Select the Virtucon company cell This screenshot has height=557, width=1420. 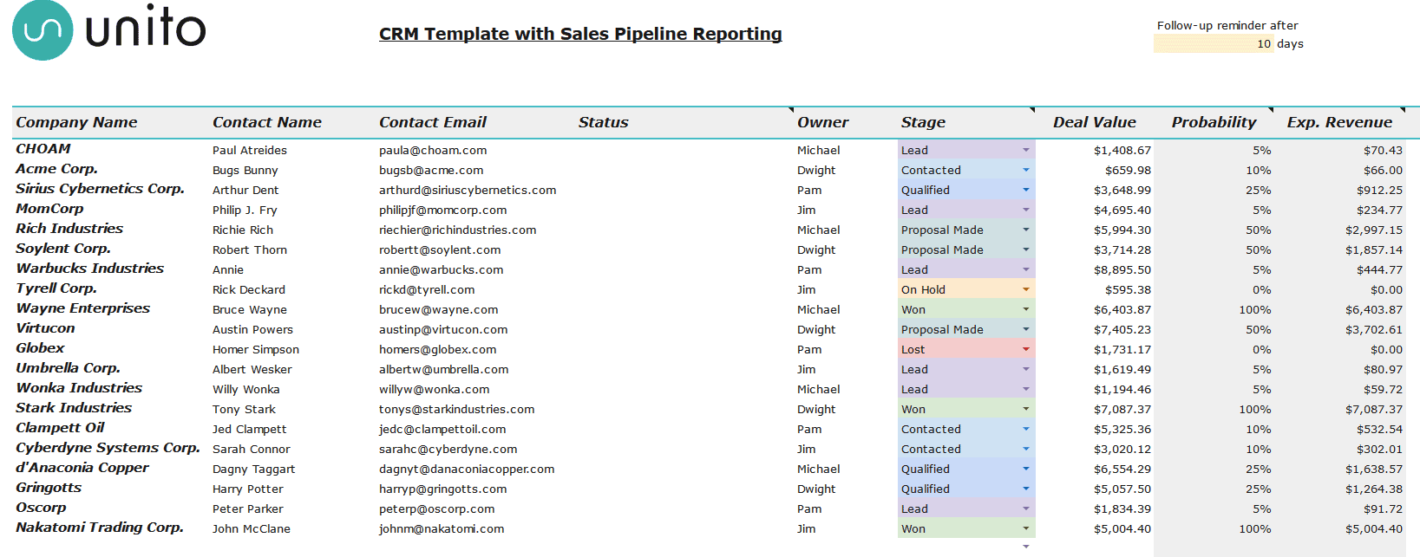tap(45, 328)
